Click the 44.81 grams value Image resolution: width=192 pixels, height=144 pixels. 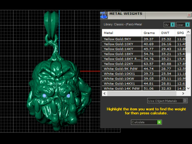(x=148, y=84)
